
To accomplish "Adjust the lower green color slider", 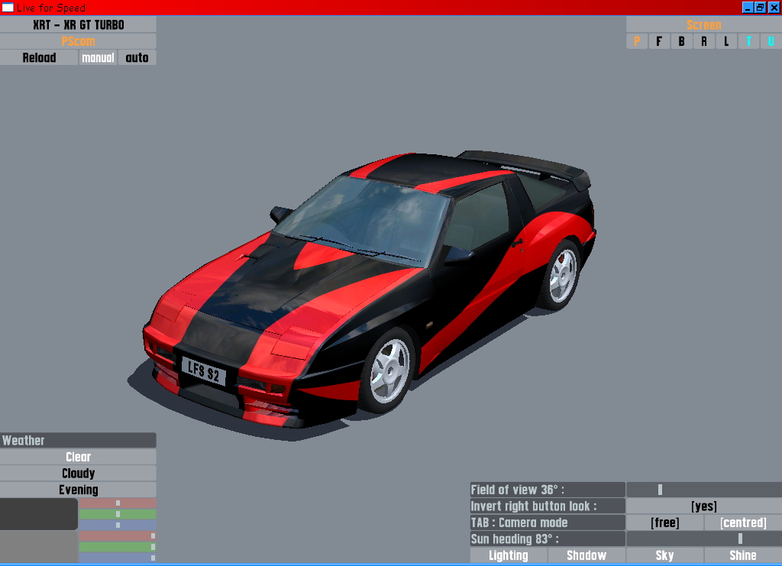I will click(x=118, y=547).
